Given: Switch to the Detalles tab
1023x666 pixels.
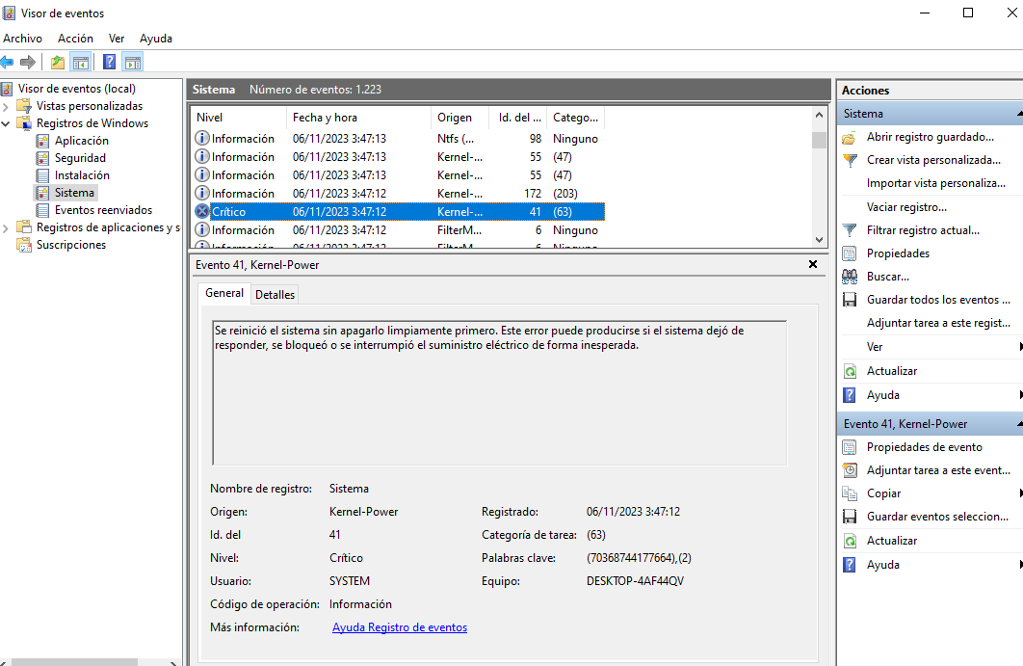Looking at the screenshot, I should (x=275, y=294).
